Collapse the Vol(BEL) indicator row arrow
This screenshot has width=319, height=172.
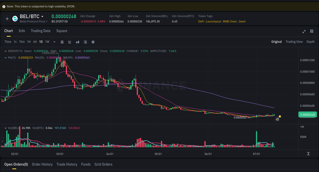5,128
